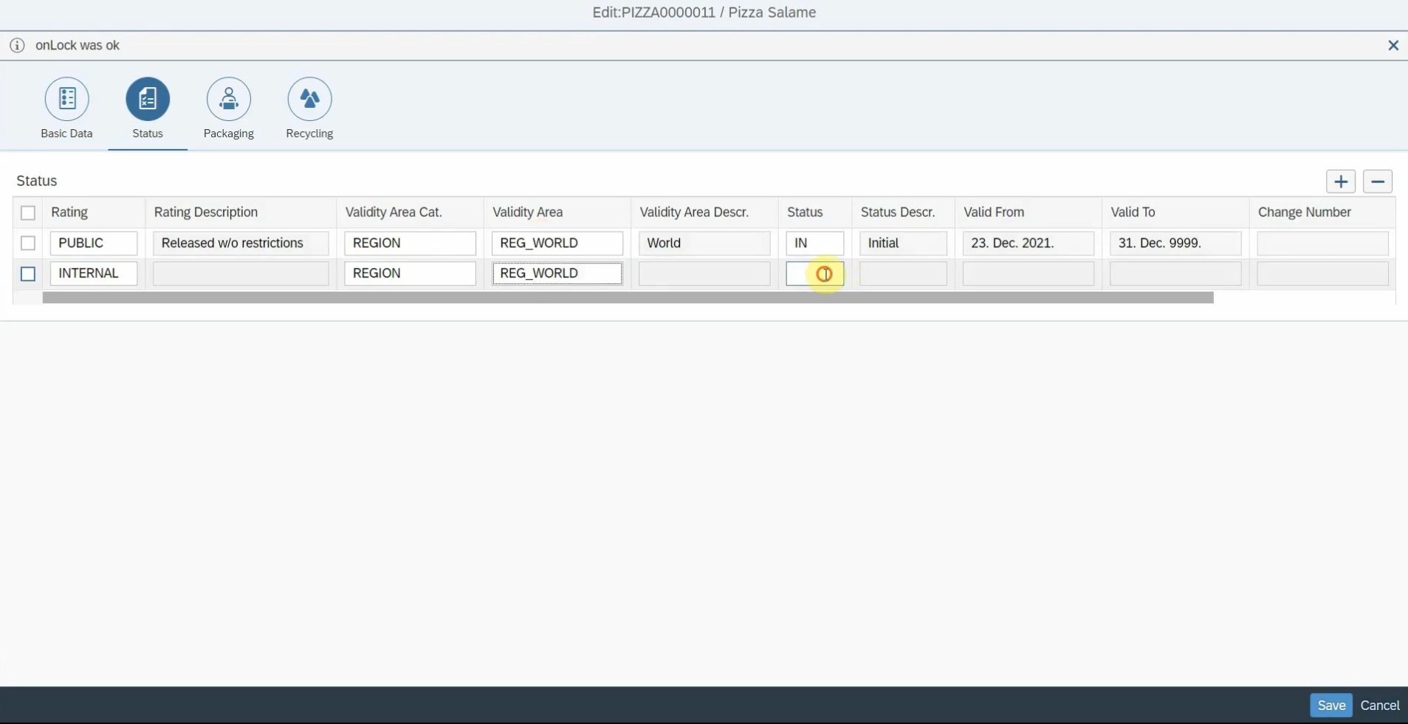Click the Released w/o restrictions cell

[x=241, y=243]
